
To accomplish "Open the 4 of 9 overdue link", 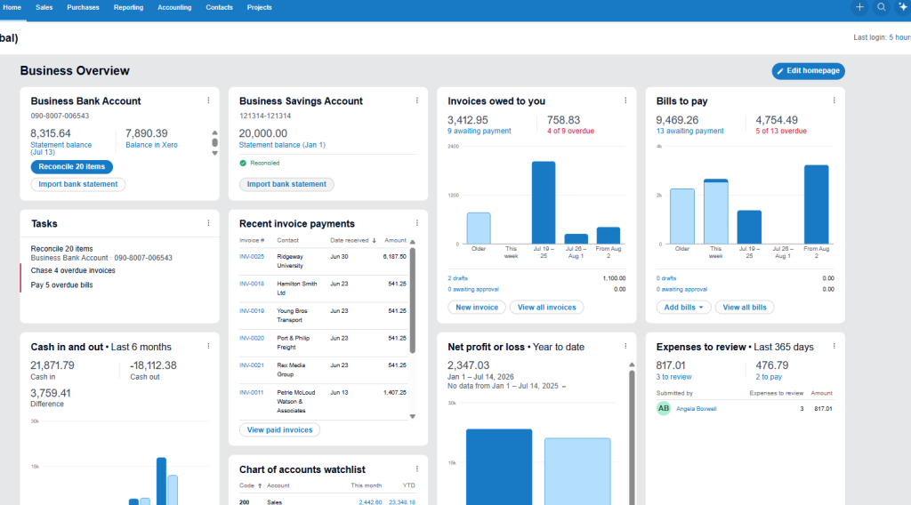I will pos(570,132).
